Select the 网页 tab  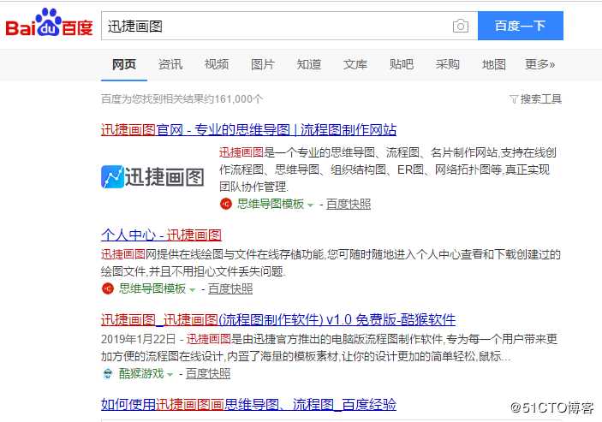pos(124,64)
